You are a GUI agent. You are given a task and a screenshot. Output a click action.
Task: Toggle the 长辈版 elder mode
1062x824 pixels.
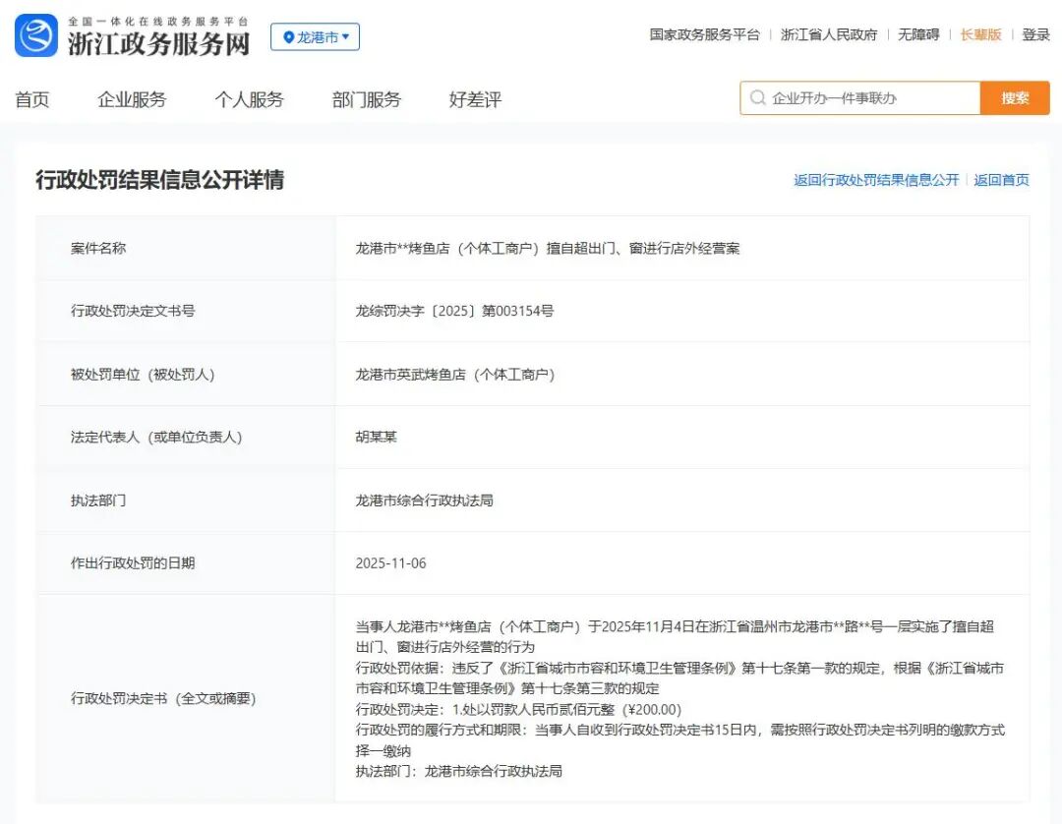click(980, 34)
